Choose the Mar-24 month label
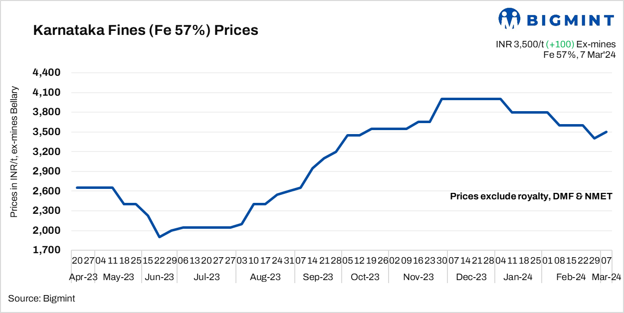This screenshot has width=624, height=313. pyautogui.click(x=606, y=277)
